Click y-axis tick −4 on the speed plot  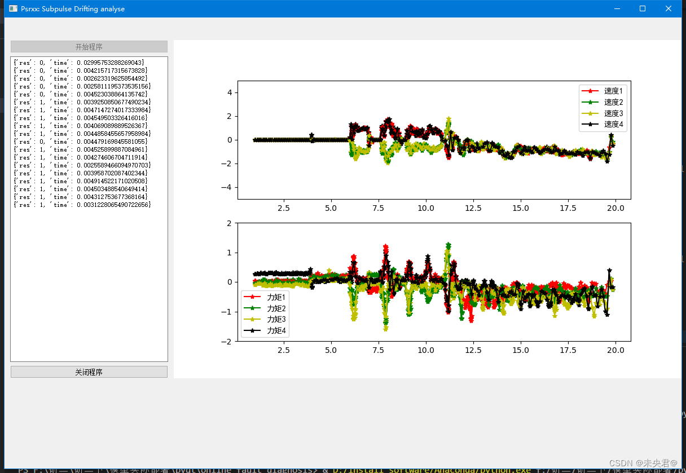point(227,187)
